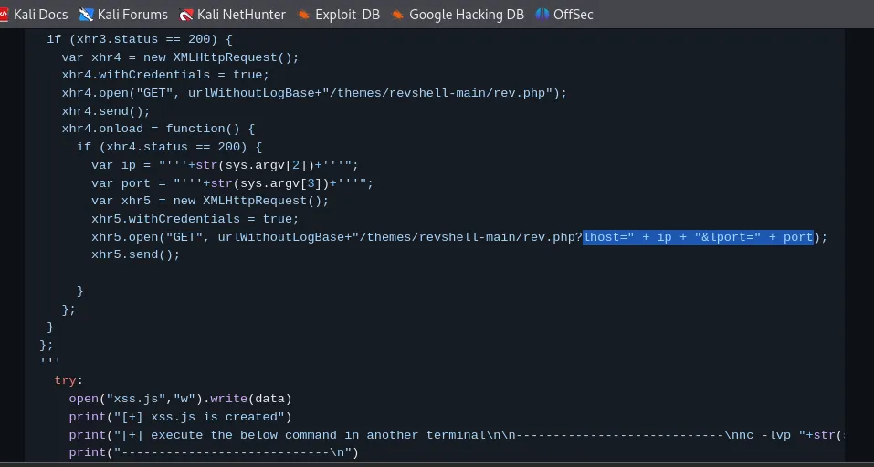Viewport: 874px width, 467px height.
Task: Click the line 'if (xhr3.status == 200) {'
Action: 140,39
